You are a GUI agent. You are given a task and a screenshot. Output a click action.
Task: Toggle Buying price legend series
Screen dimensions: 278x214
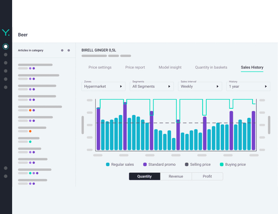point(233,164)
